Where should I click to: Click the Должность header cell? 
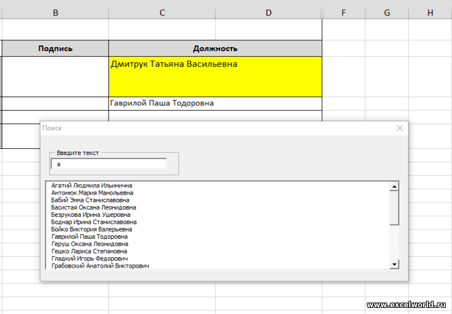coord(215,48)
